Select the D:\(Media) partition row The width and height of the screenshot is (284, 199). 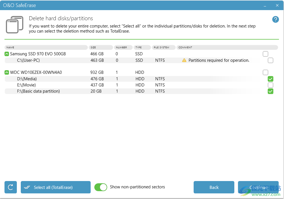coord(141,79)
